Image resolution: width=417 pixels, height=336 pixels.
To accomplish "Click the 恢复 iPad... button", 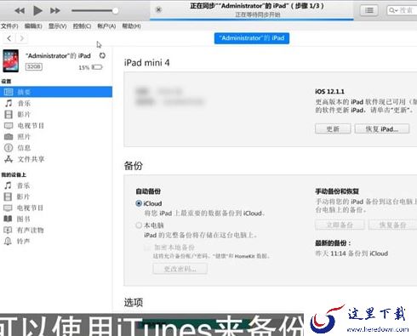I will (382, 129).
